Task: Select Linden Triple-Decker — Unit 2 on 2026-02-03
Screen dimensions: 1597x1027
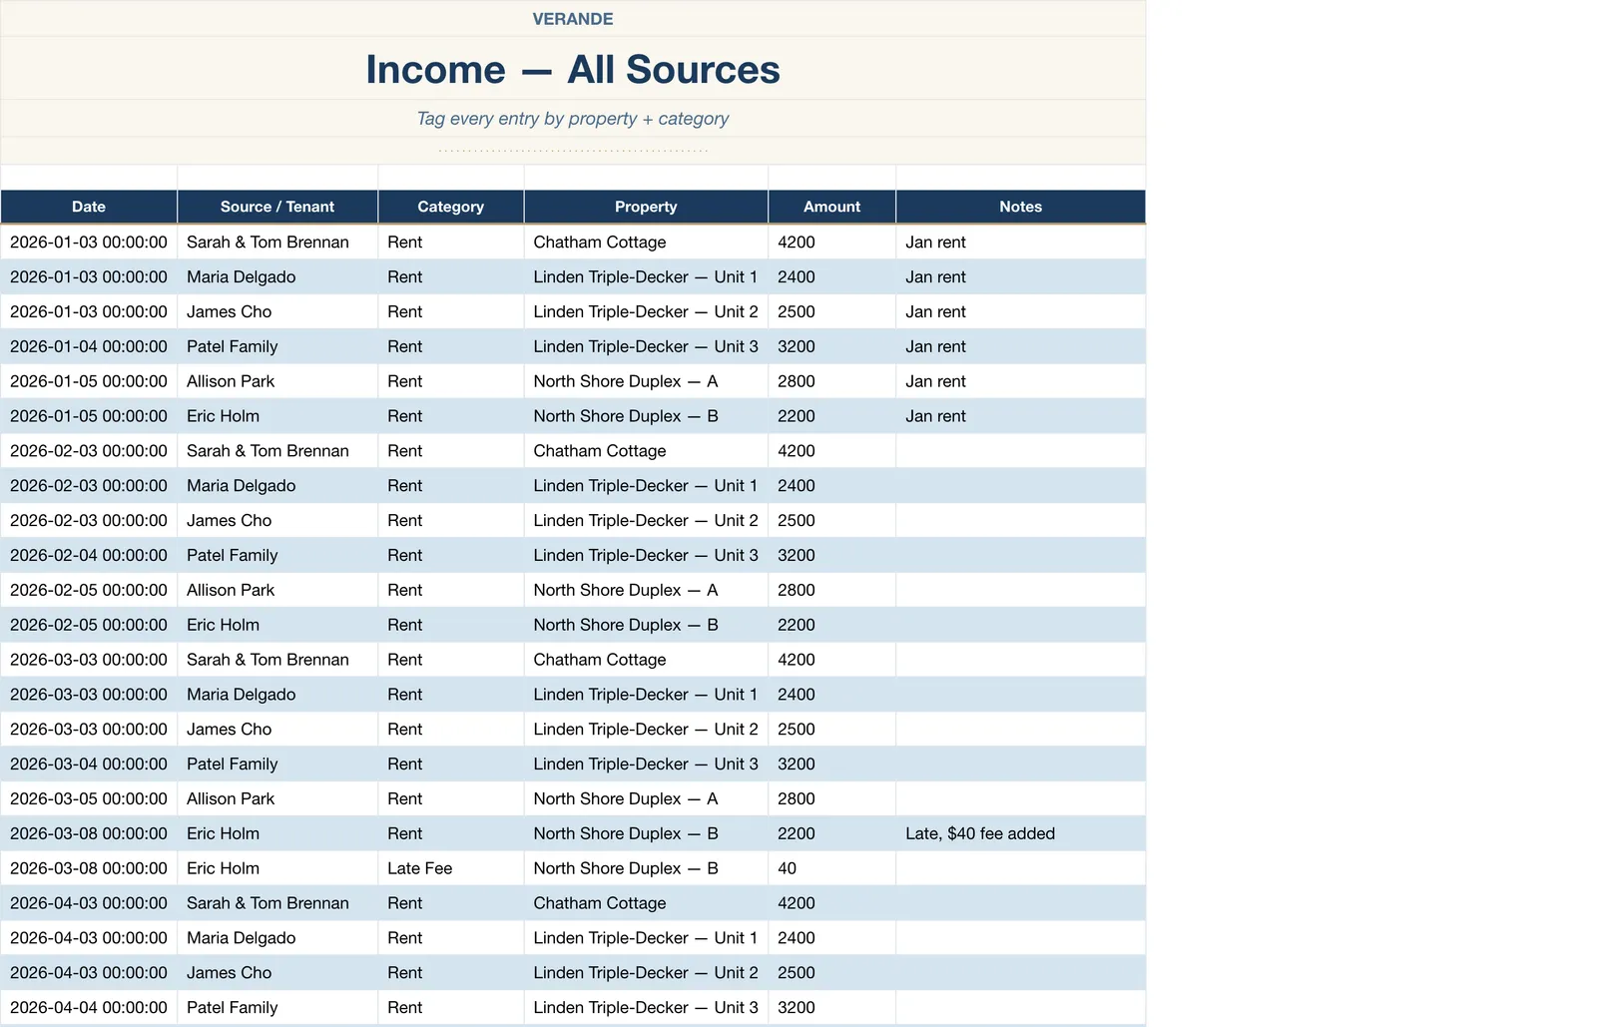Action: pos(646,520)
